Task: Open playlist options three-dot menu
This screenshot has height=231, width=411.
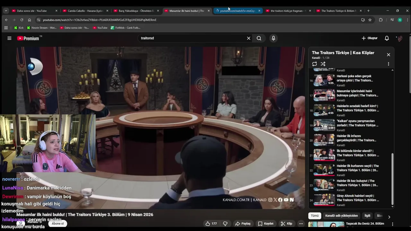Action: [x=388, y=64]
